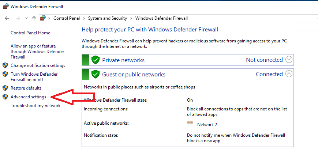
Task: Click the Forward navigation arrow
Action: [18, 18]
